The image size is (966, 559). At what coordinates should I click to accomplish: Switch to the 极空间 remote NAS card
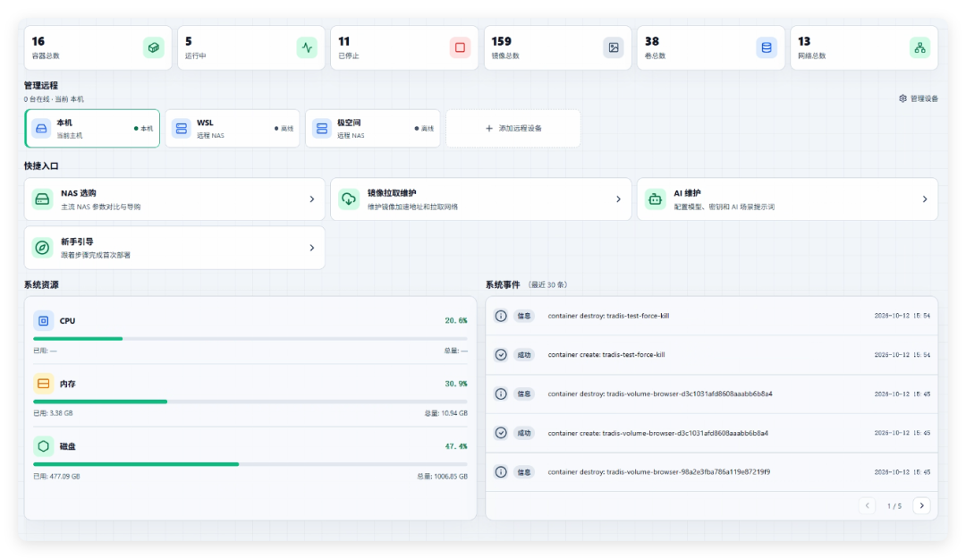(x=373, y=128)
